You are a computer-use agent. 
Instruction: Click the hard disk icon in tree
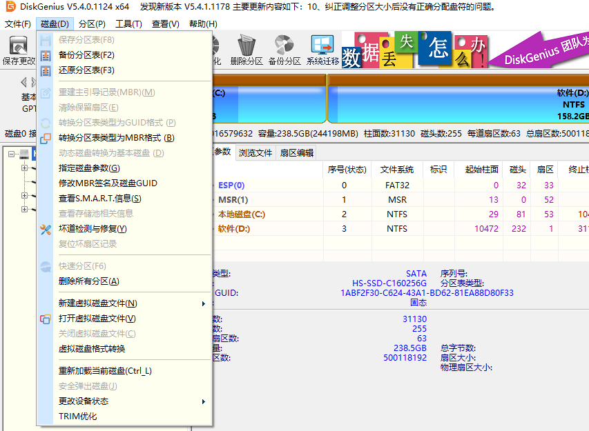(x=24, y=153)
